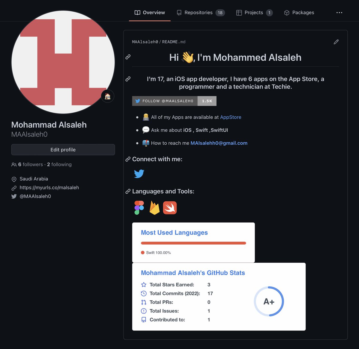Click the house status emoji on avatar
359x349 pixels.
[x=108, y=96]
